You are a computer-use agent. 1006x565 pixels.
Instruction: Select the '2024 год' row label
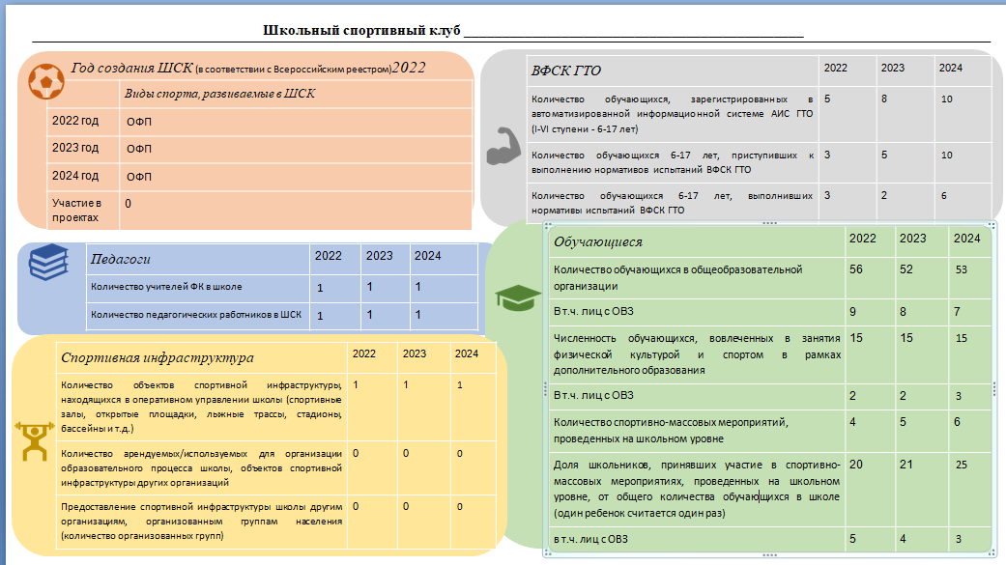75,175
